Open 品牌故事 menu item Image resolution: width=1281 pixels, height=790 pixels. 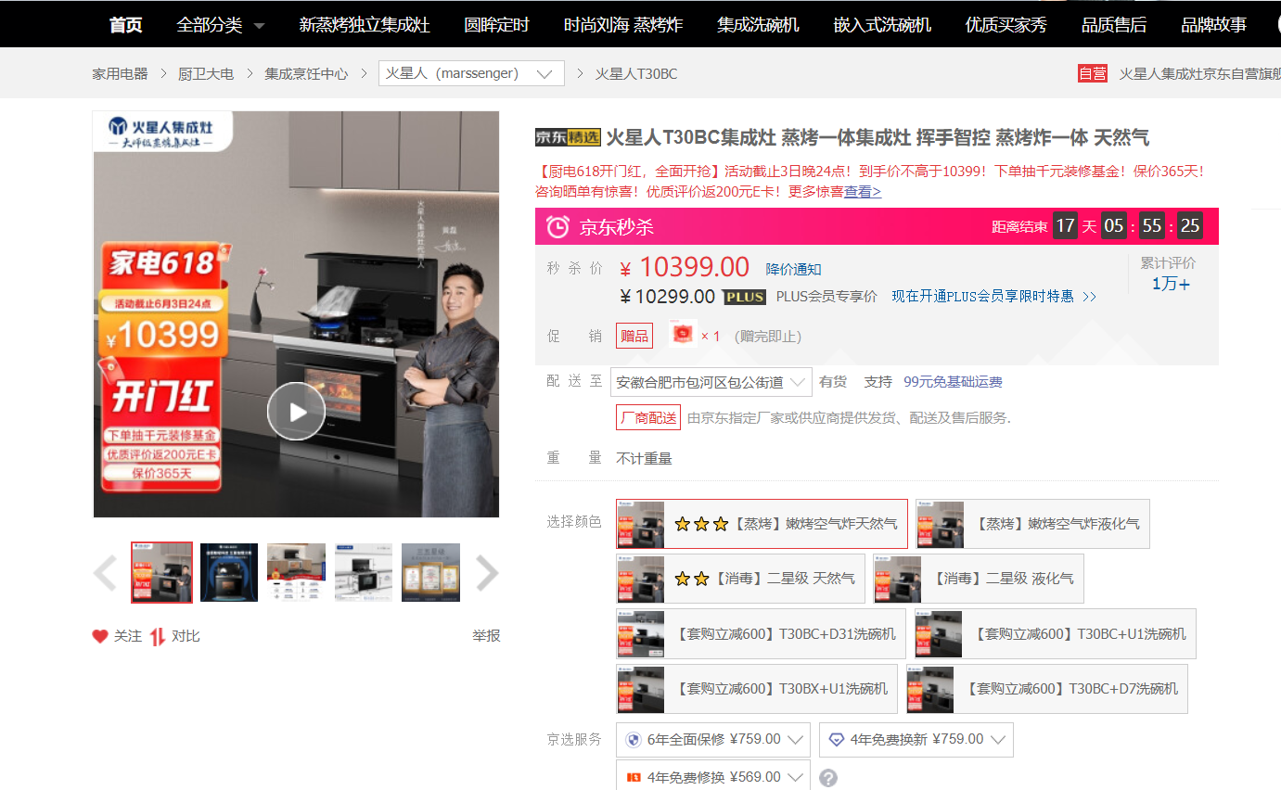pyautogui.click(x=1214, y=25)
